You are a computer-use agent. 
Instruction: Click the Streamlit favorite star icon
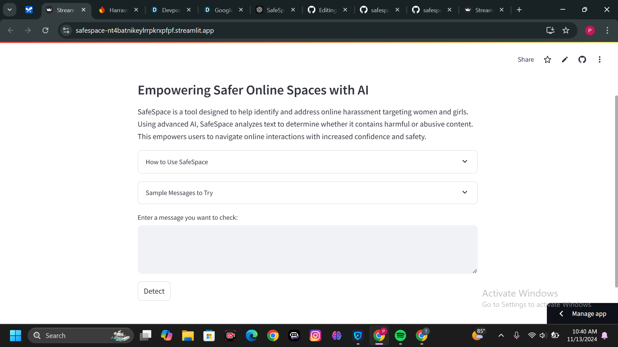click(547, 59)
